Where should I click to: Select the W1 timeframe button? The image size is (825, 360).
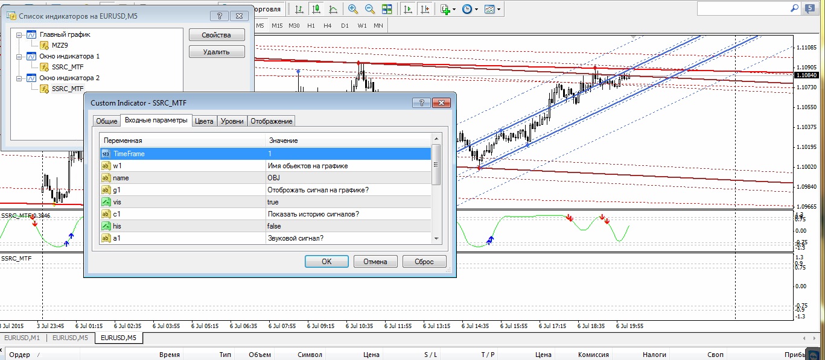(362, 25)
